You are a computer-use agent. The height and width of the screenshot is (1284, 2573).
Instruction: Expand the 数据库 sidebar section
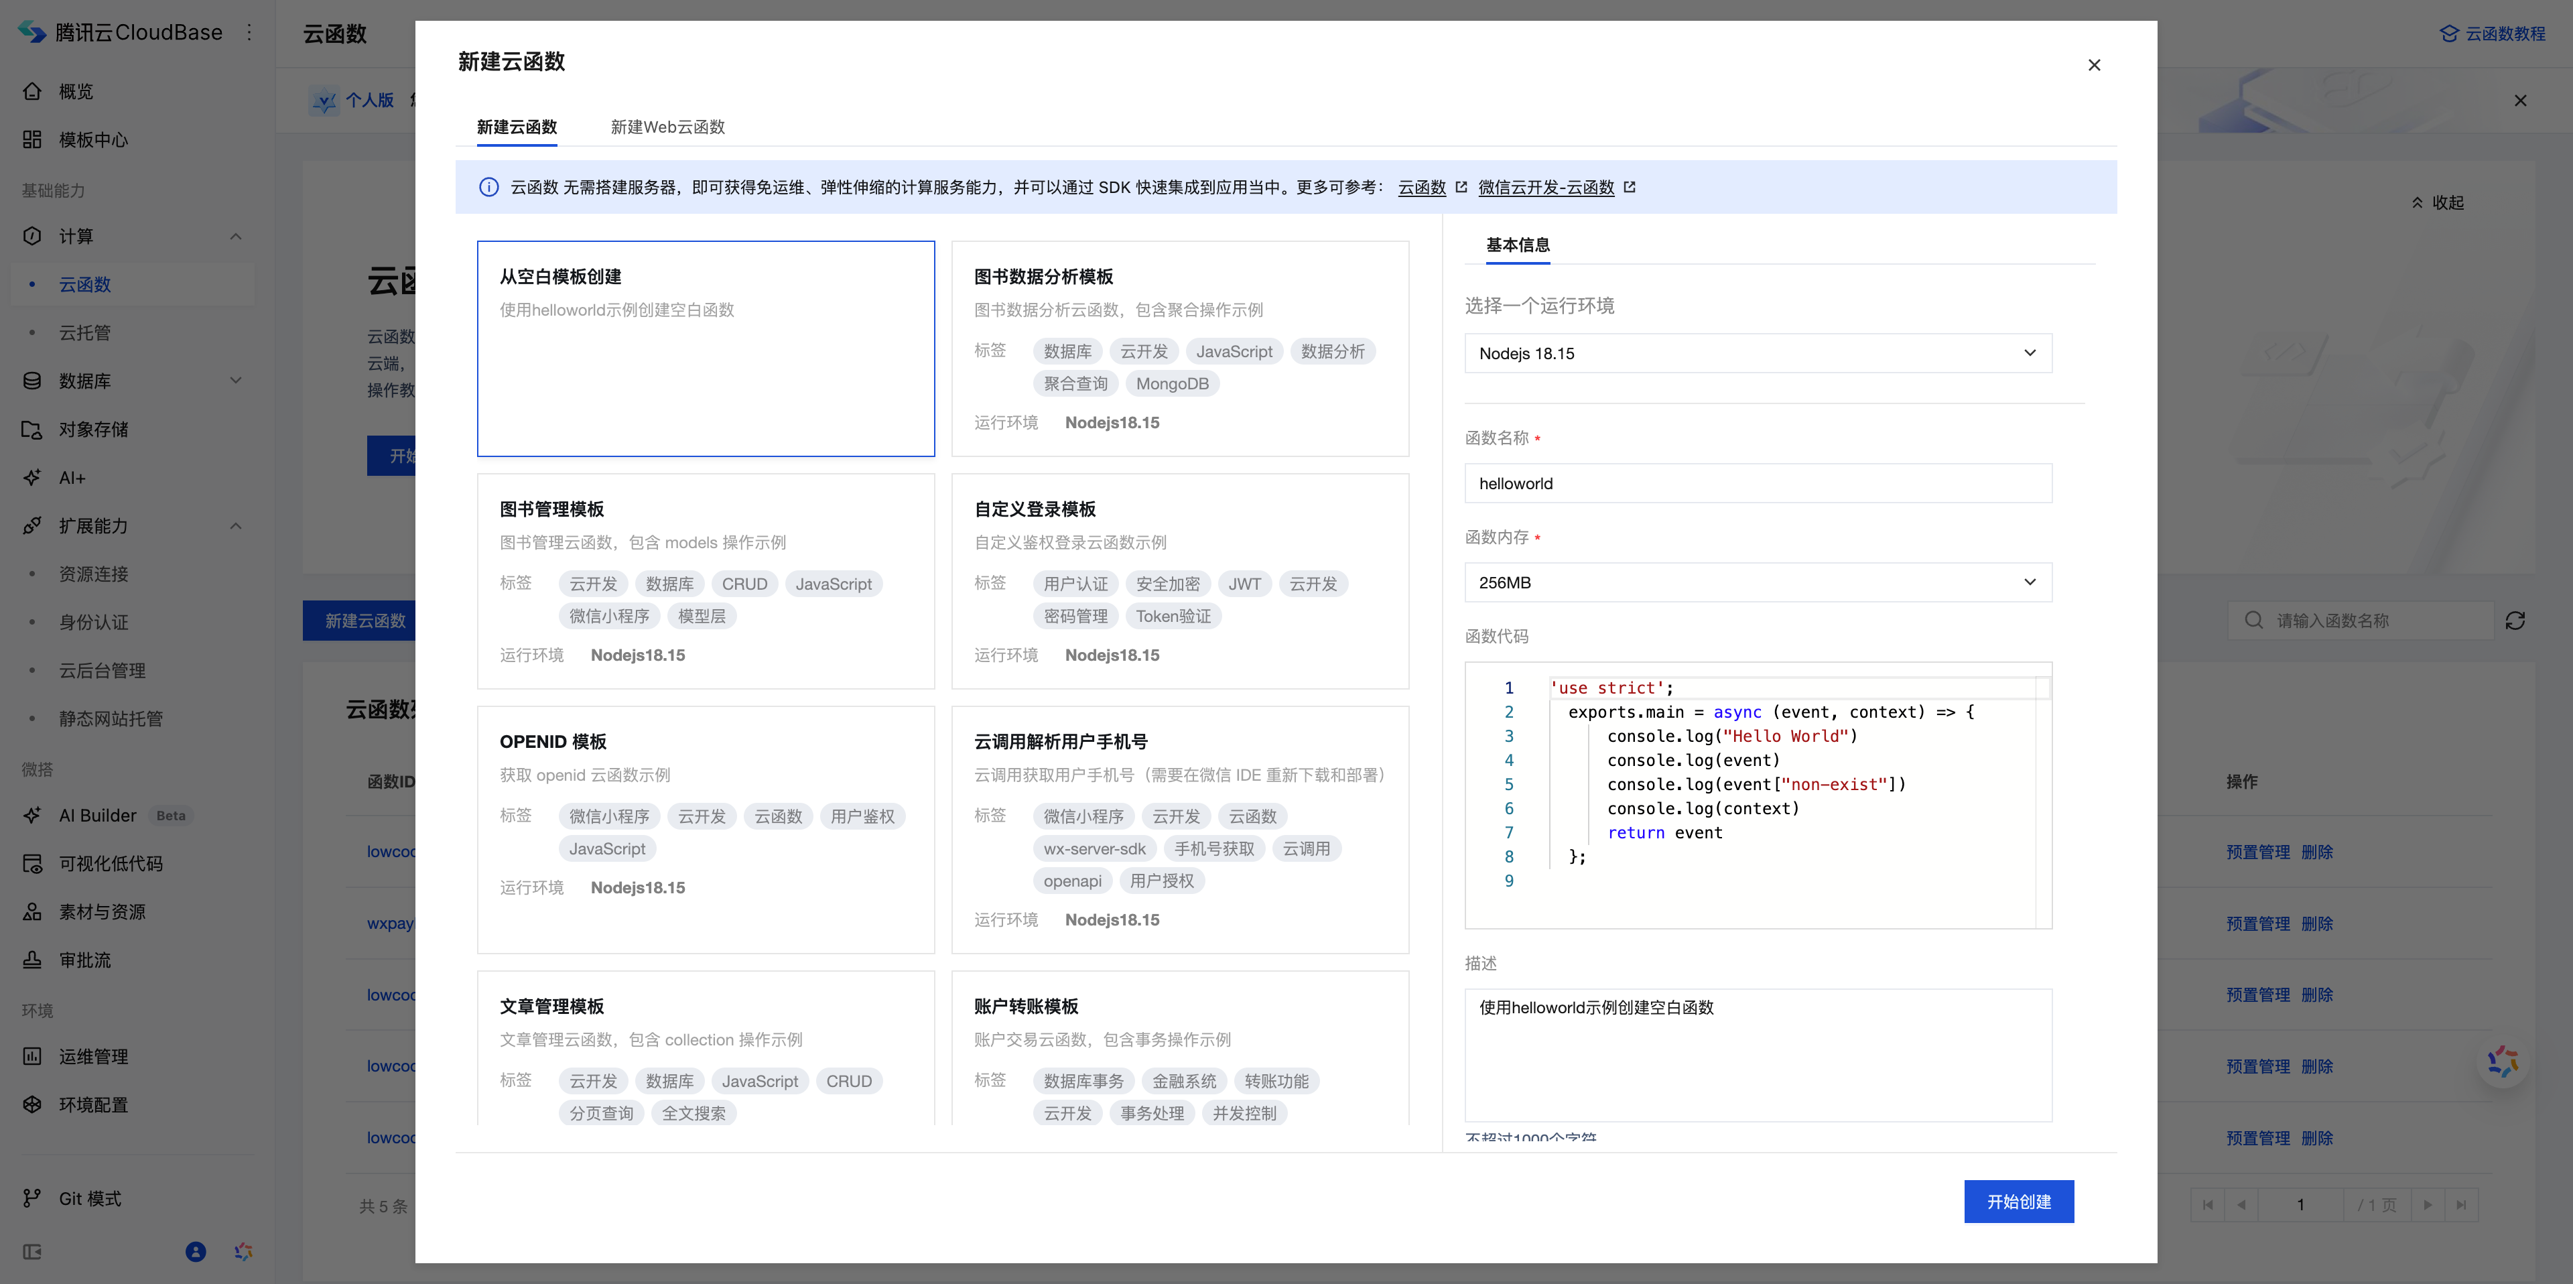click(x=236, y=380)
